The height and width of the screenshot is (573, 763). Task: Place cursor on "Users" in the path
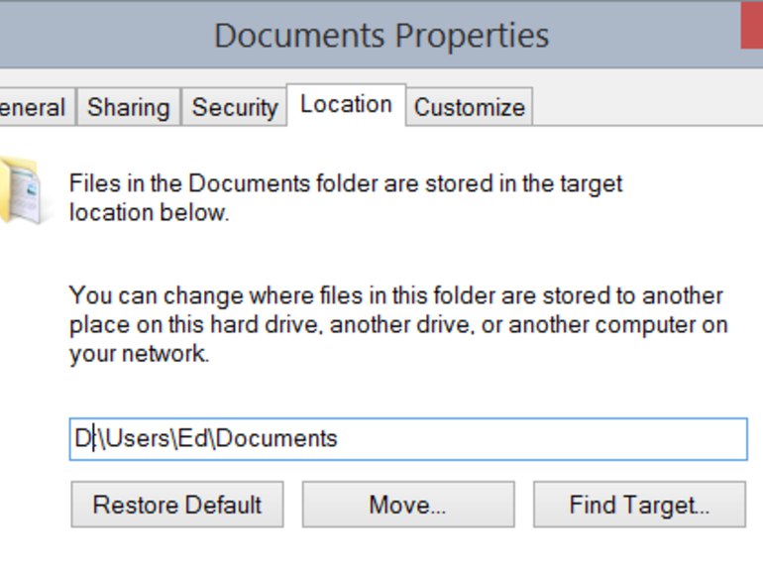point(136,438)
